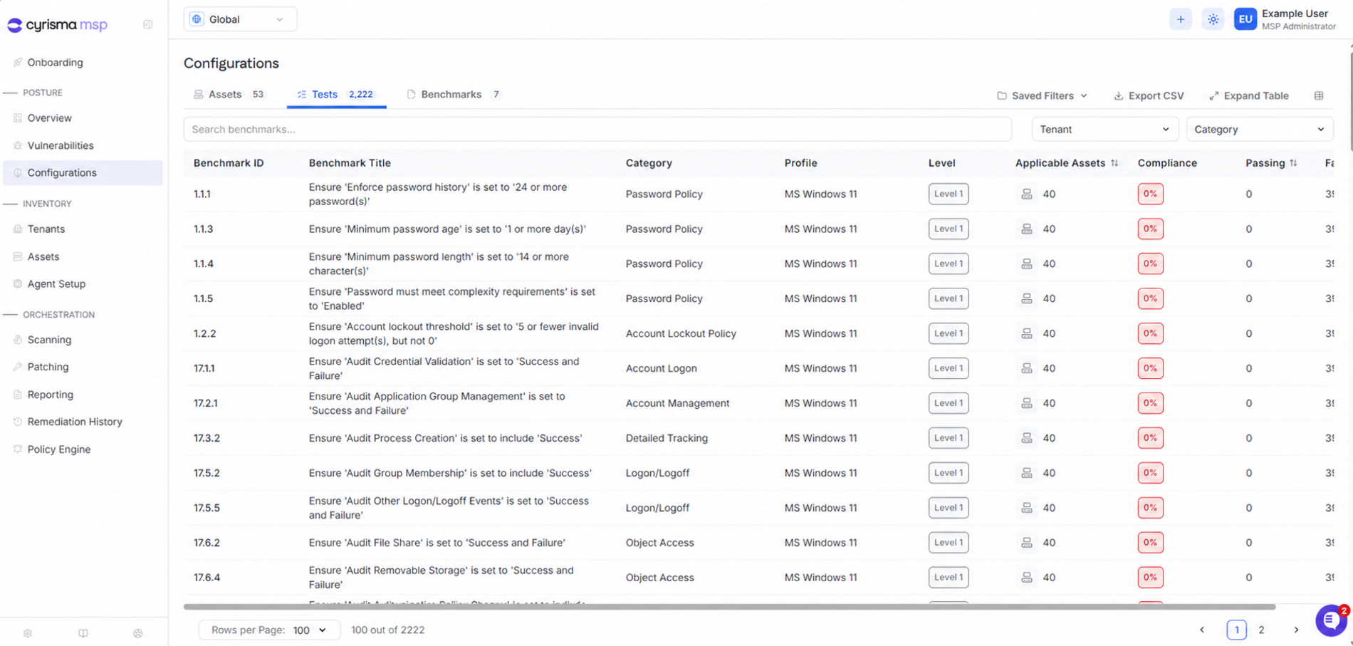Viewport: 1353px width, 646px height.
Task: Collapse the sidebar using the panel icon
Action: point(147,25)
